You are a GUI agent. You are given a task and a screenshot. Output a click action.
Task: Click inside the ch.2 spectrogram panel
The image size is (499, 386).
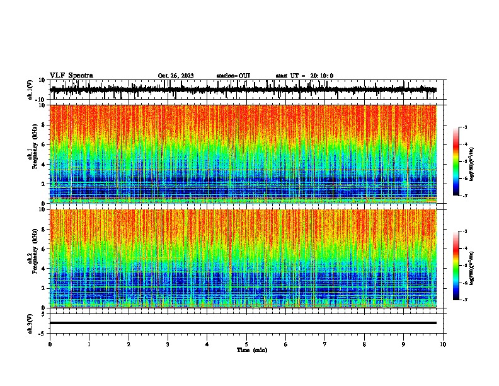click(243, 259)
